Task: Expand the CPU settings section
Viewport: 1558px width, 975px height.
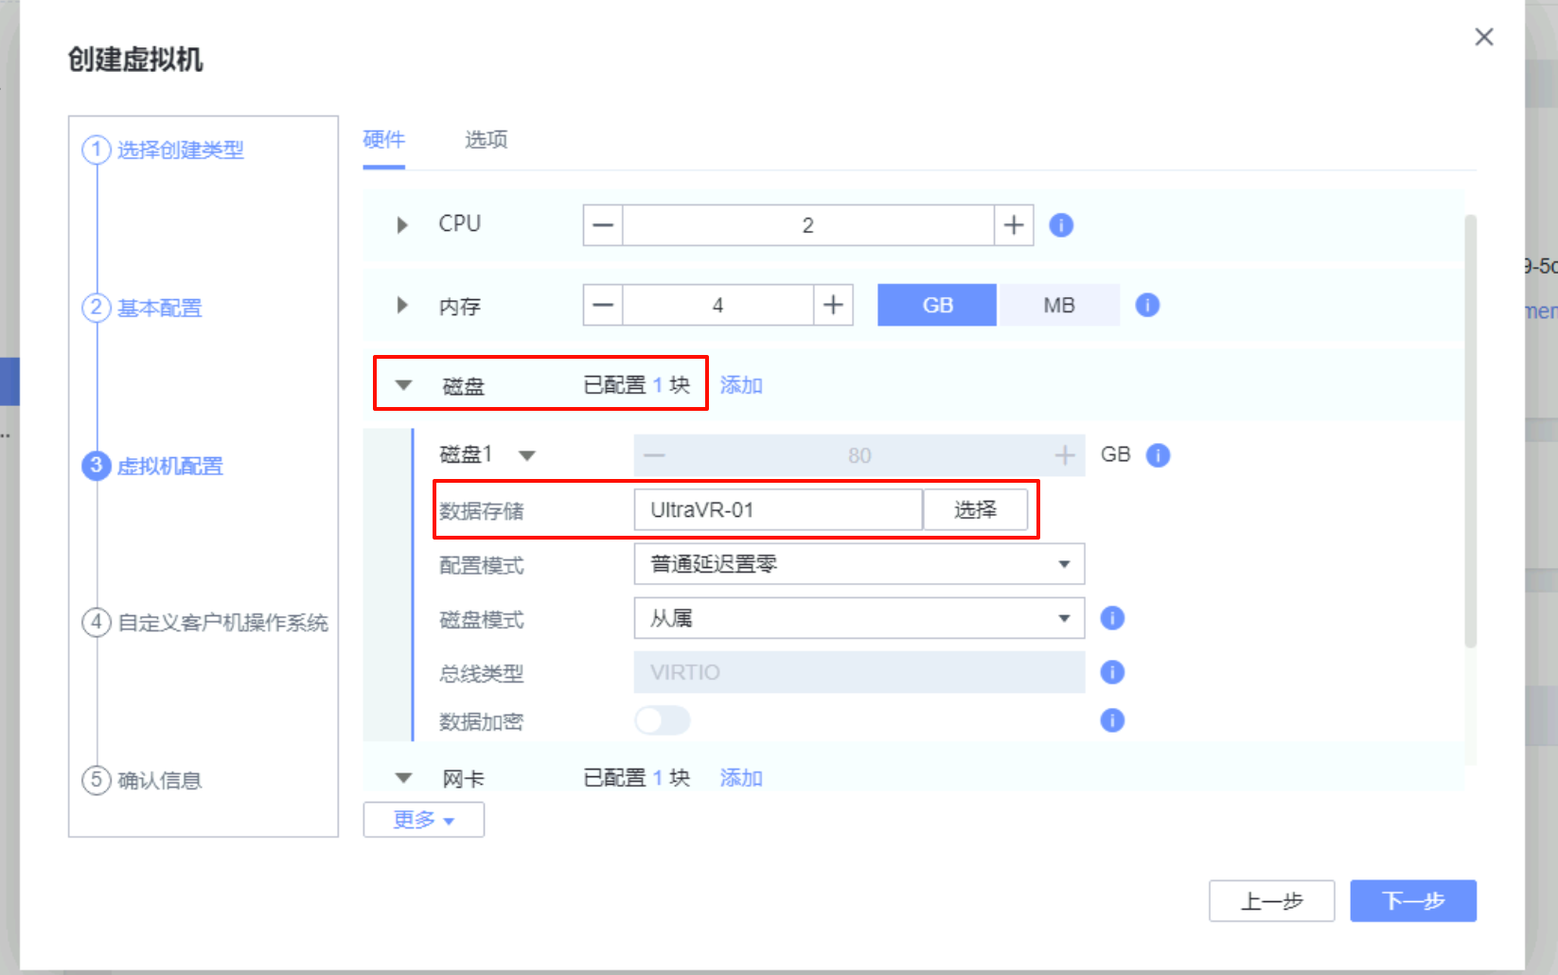Action: click(402, 224)
